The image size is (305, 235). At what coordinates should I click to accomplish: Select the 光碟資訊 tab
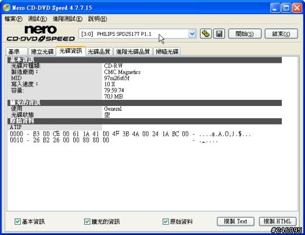(x=71, y=51)
